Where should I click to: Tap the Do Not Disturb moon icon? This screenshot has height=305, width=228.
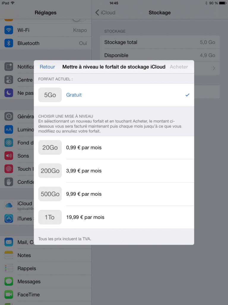tap(9, 93)
